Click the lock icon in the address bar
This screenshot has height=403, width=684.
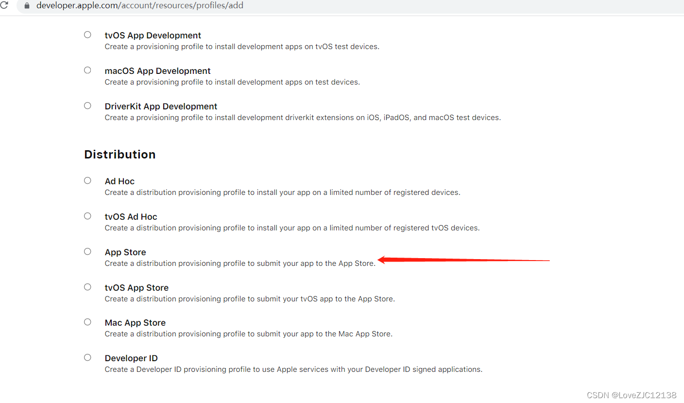[x=27, y=6]
